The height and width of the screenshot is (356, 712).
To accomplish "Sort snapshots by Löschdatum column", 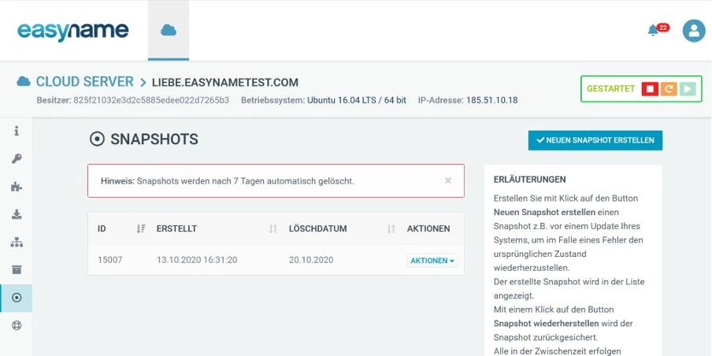I will coord(391,229).
